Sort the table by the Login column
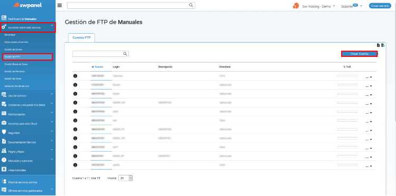This screenshot has height=196, width=396. 116,67
